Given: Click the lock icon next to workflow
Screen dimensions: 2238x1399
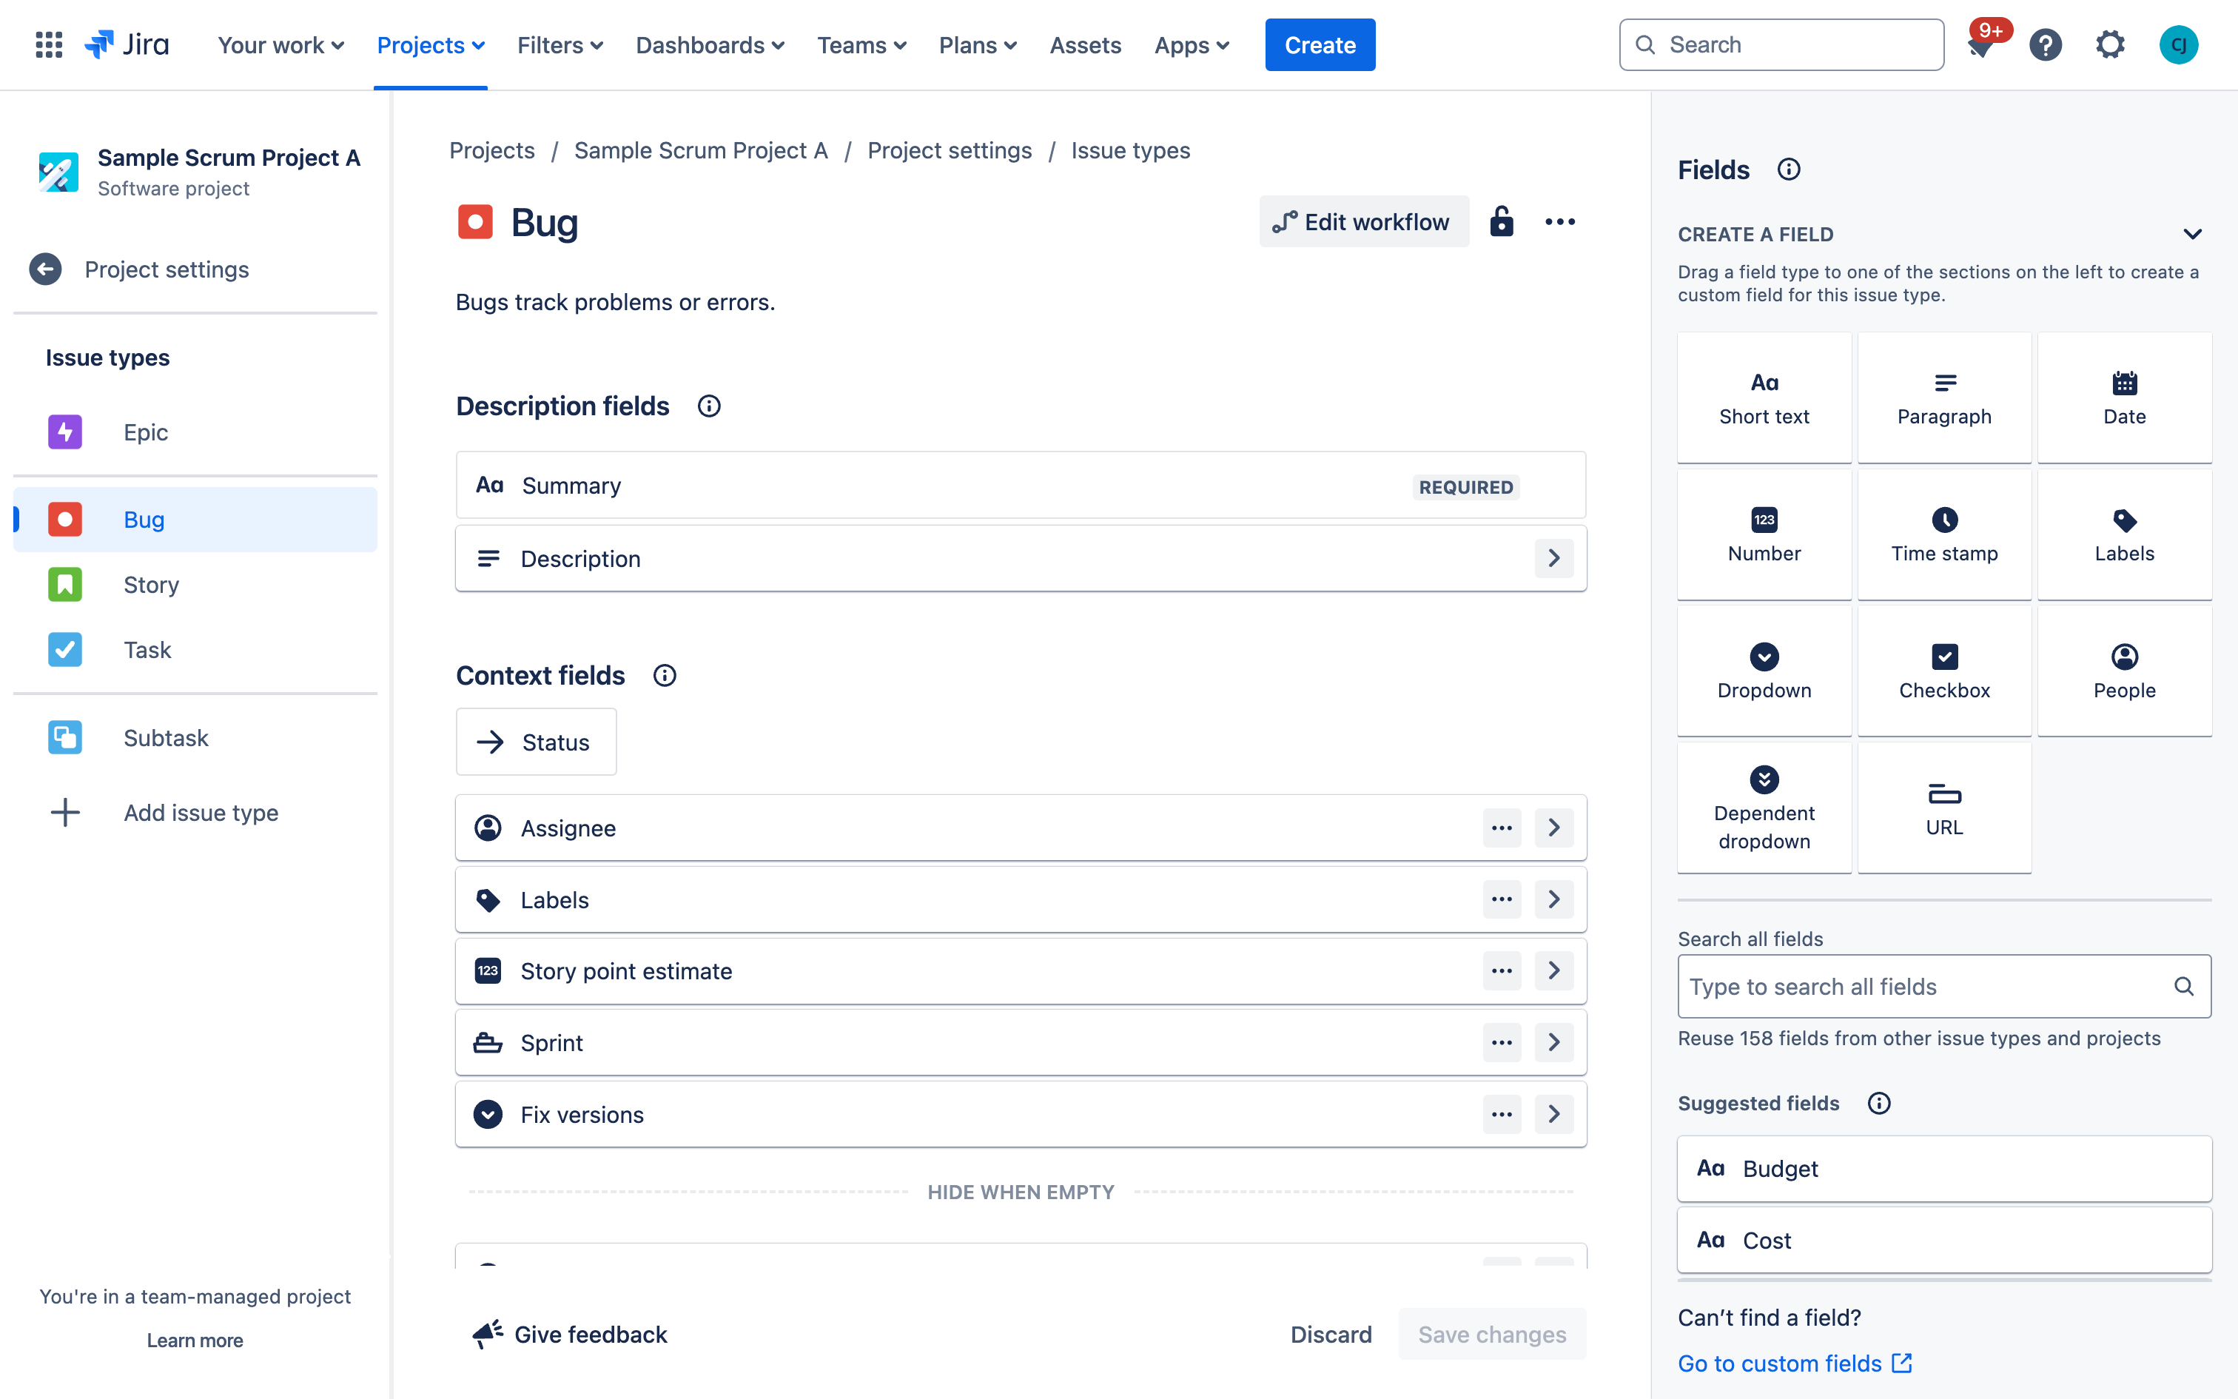Looking at the screenshot, I should click(1500, 222).
